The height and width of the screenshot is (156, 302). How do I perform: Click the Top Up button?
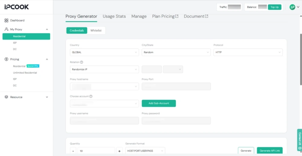coord(275,7)
